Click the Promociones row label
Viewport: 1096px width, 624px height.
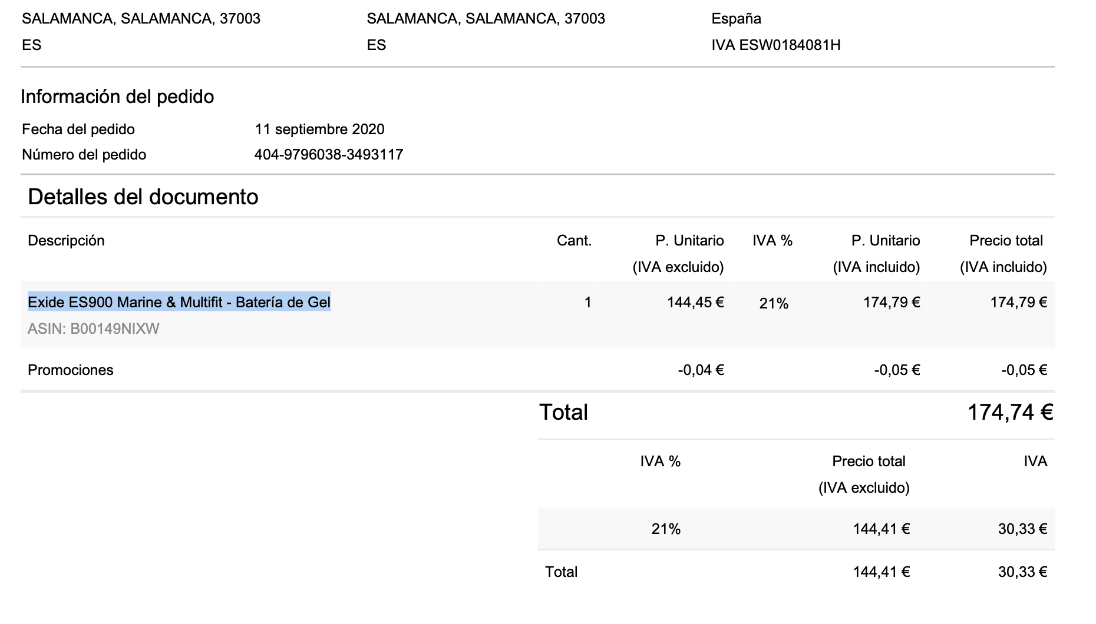point(71,370)
